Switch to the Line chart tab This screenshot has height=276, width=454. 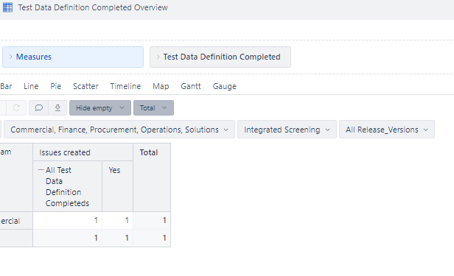pos(31,86)
